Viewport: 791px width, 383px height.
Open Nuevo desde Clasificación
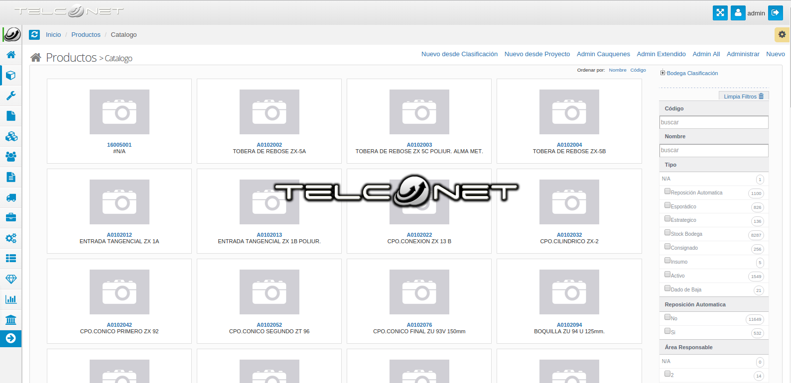tap(459, 54)
